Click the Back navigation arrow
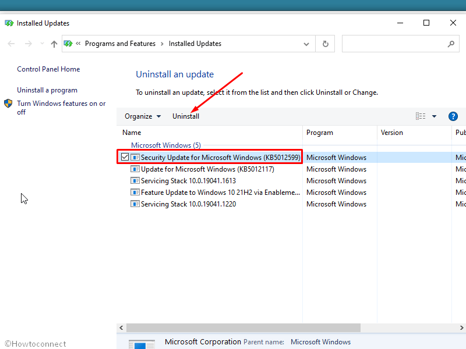Viewport: 466px width, 349px height. click(11, 44)
